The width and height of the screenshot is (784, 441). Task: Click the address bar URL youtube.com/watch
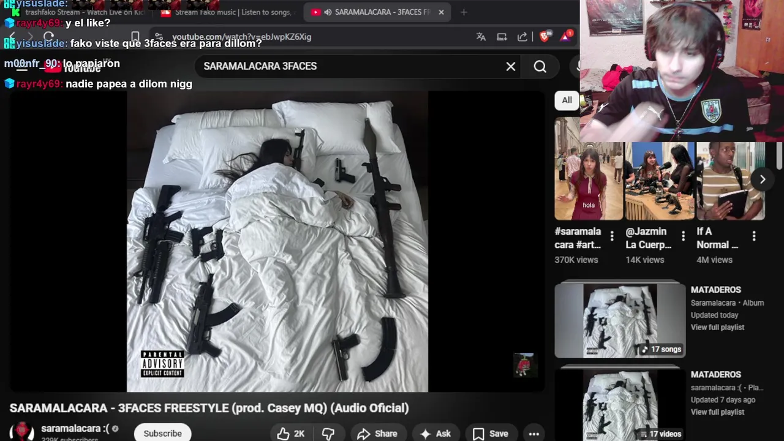[x=242, y=37]
